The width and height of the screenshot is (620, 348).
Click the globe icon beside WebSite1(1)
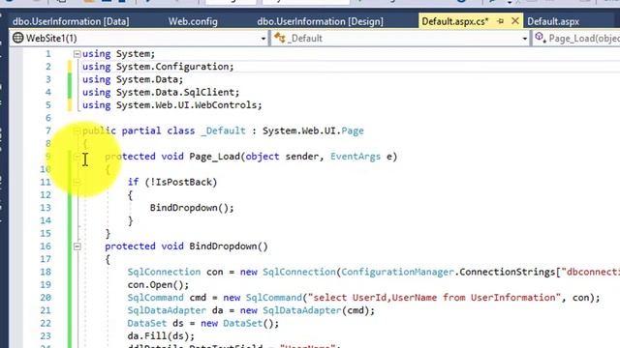coord(17,38)
